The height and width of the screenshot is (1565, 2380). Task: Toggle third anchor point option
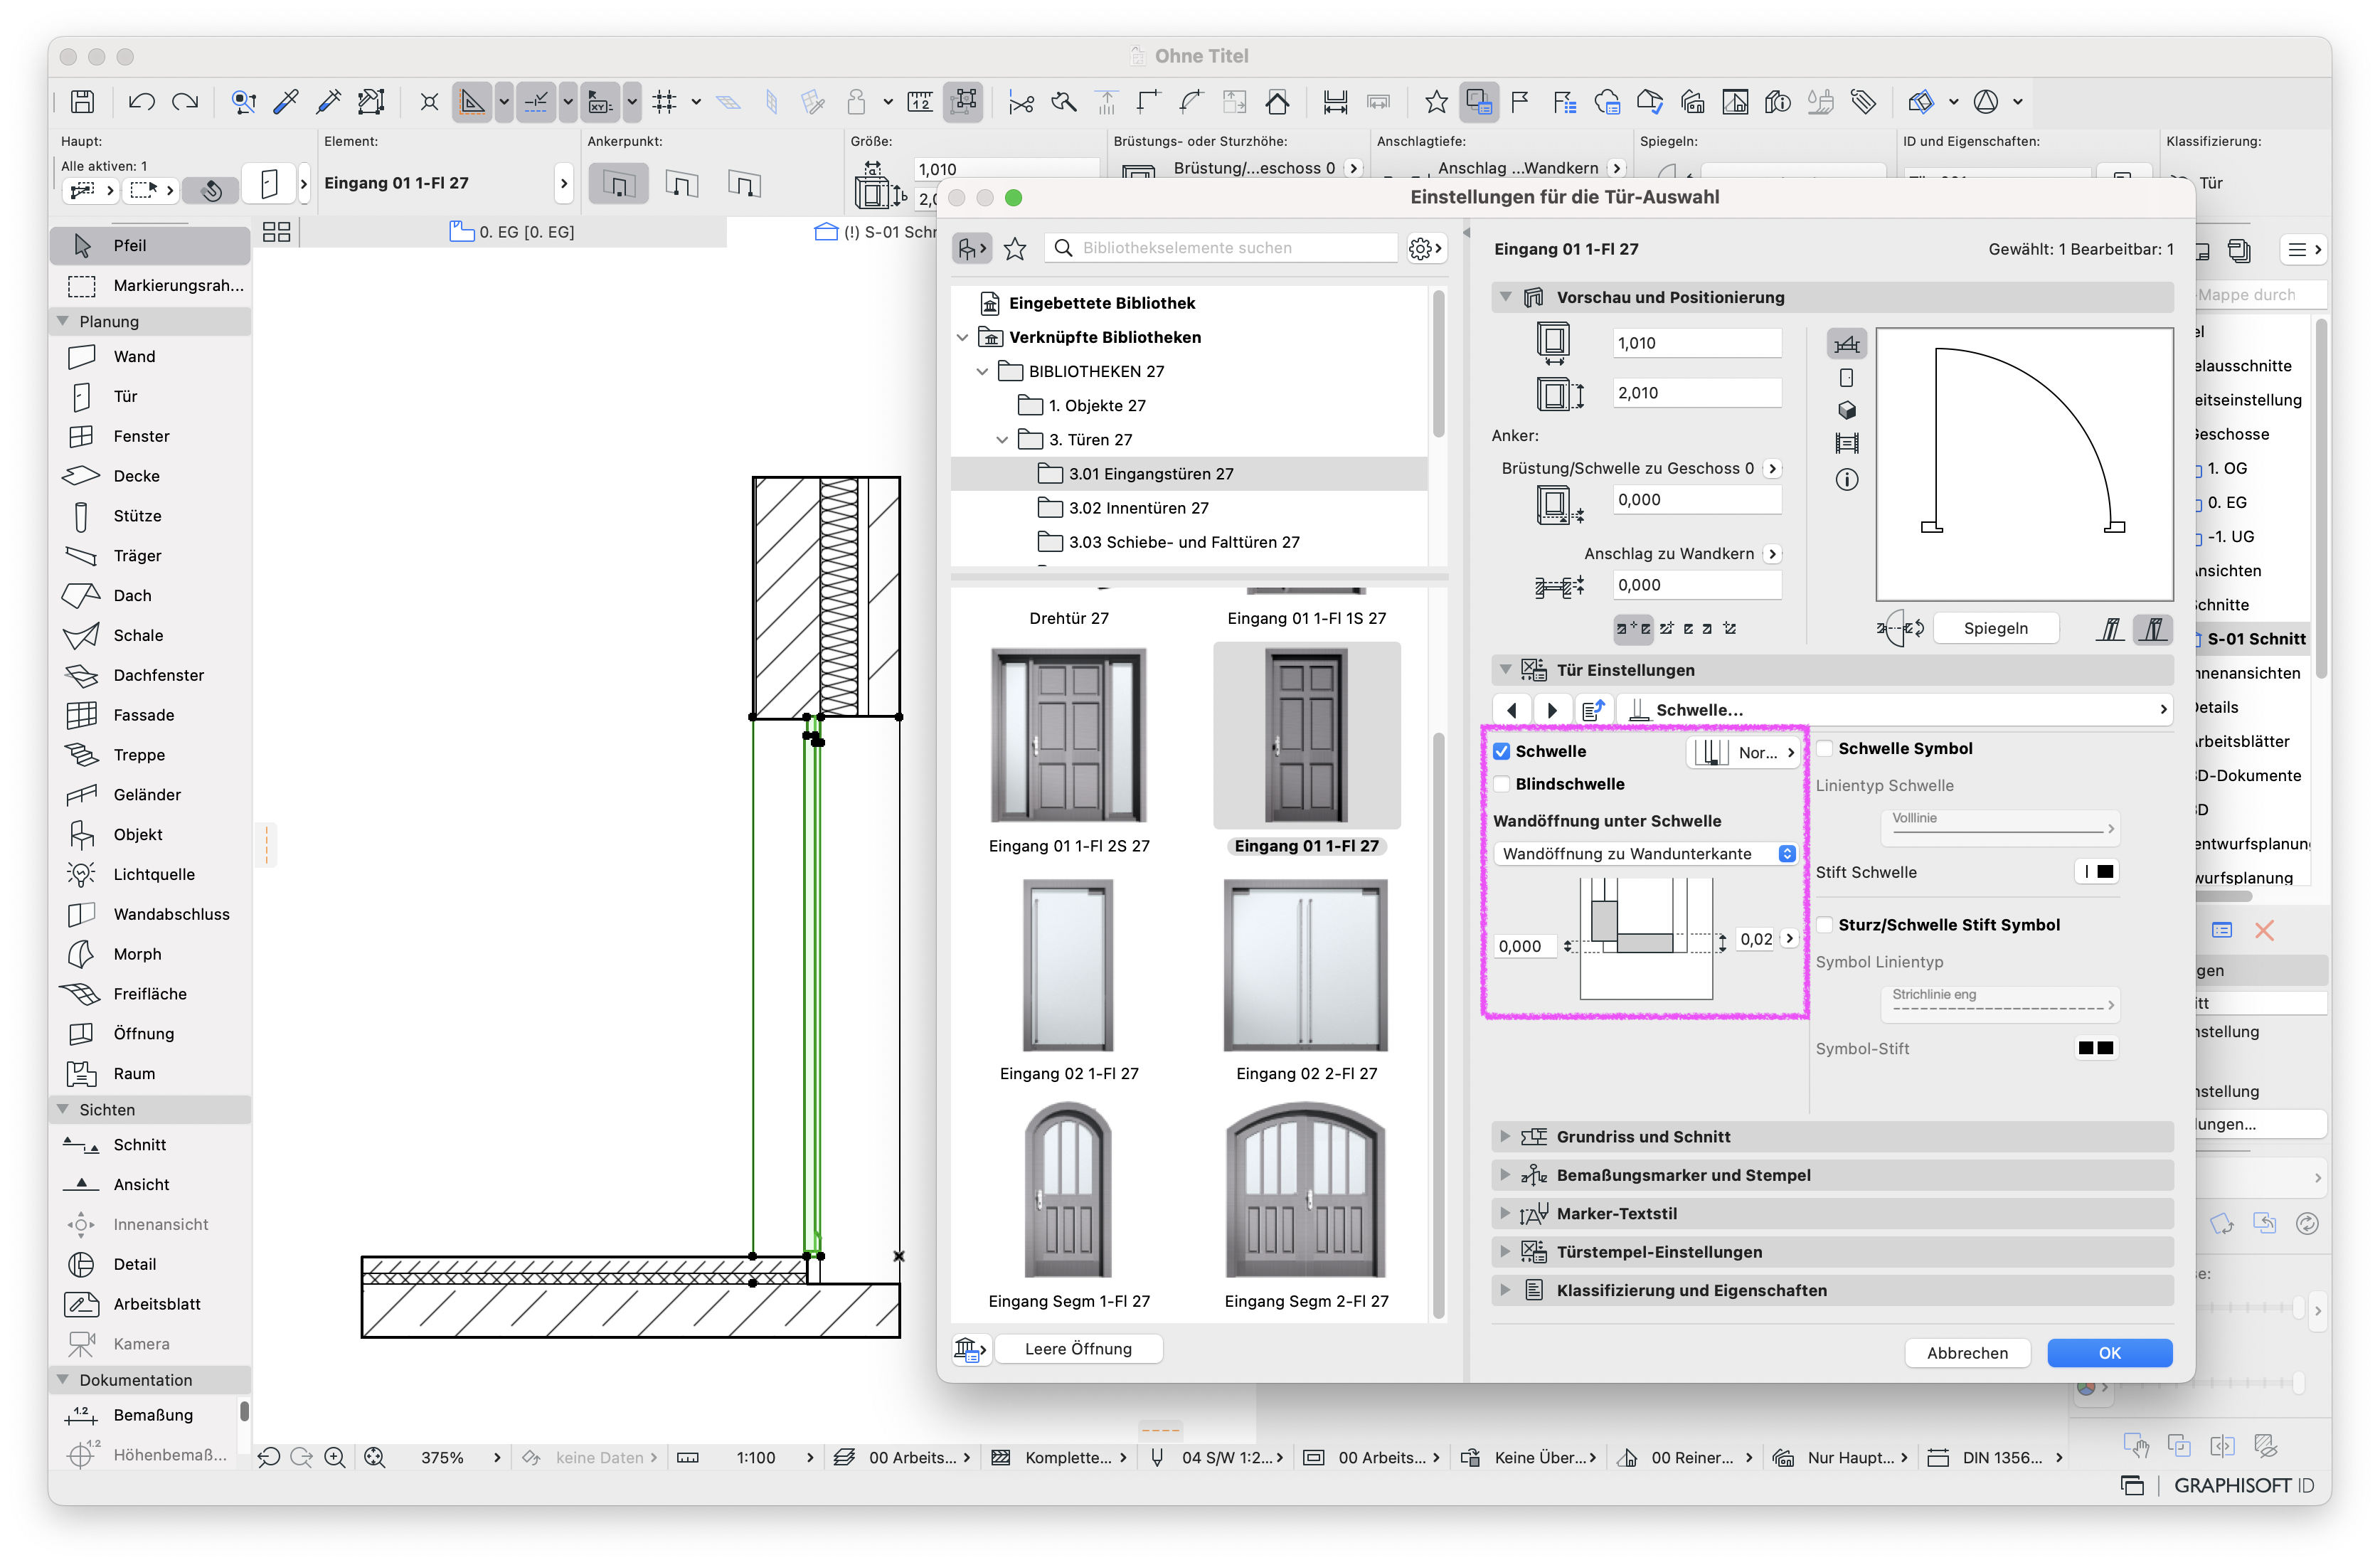(745, 184)
